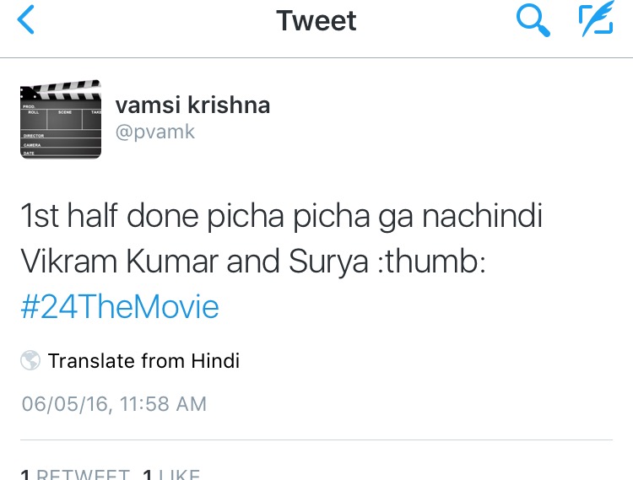Open vamsi krishna's profile from display name
The width and height of the screenshot is (633, 480).
192,105
